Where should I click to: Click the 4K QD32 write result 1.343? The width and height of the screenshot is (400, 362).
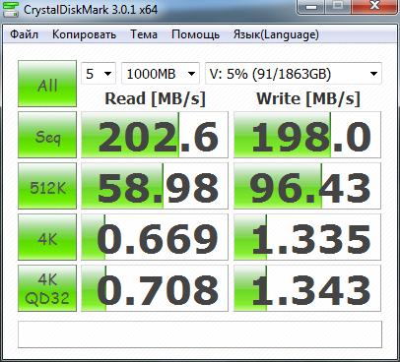click(307, 288)
